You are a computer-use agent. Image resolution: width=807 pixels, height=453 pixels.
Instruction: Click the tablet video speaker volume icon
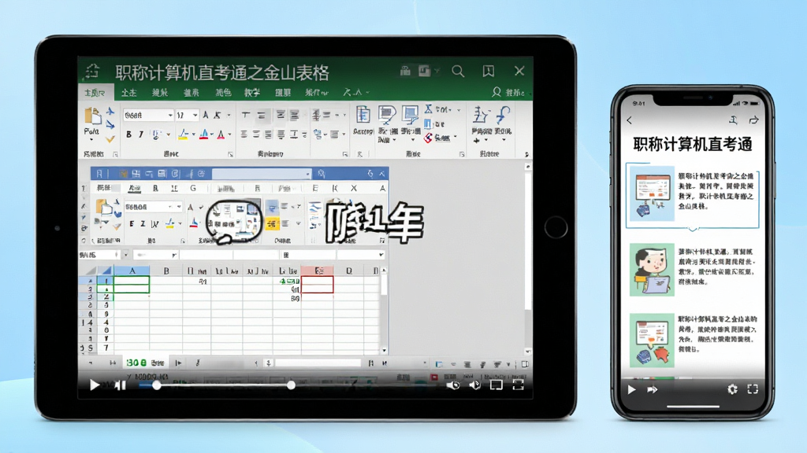[474, 385]
